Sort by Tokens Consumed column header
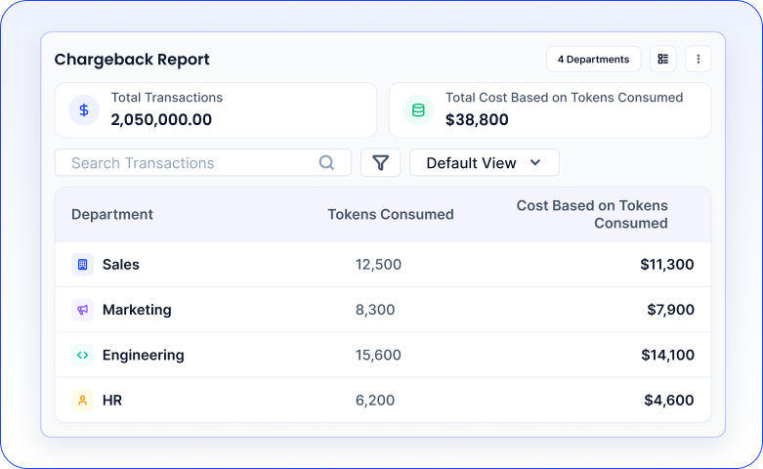The image size is (763, 469). [x=390, y=214]
